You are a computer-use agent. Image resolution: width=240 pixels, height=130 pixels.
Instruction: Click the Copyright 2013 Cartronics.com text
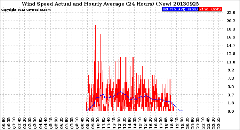click(26, 10)
